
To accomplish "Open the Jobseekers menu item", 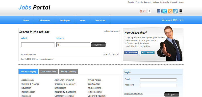I will pos(44,21).
